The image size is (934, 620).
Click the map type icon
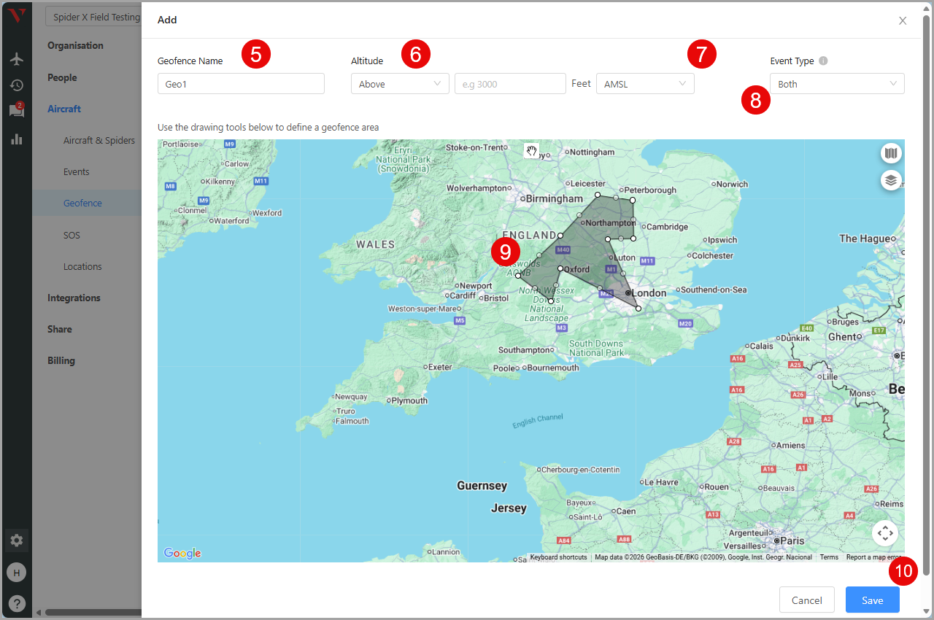point(890,153)
